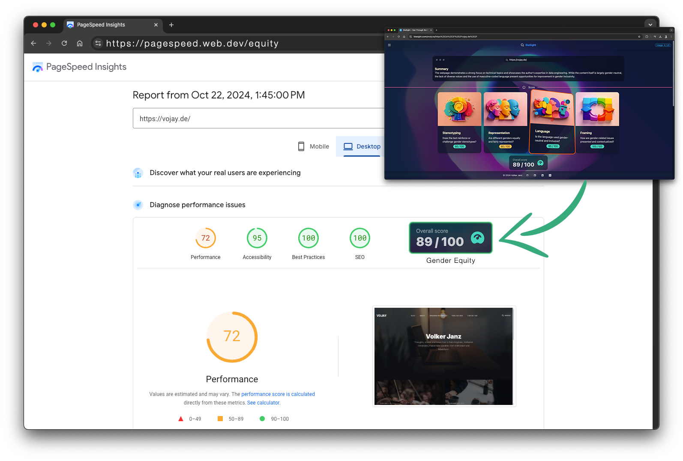Screen dimensions: 683x461
Task: Click the browser back arrow
Action: coord(33,43)
